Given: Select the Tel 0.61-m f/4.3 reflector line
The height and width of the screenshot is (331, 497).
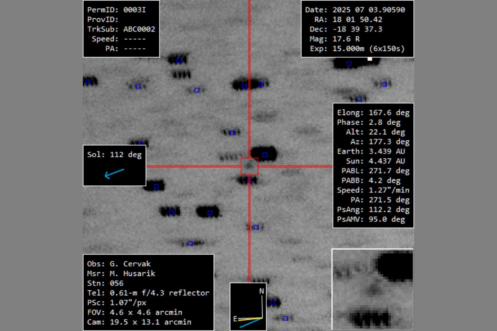Looking at the screenshot, I should [x=148, y=293].
